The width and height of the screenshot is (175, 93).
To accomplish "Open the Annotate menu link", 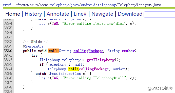I will [x=58, y=14].
